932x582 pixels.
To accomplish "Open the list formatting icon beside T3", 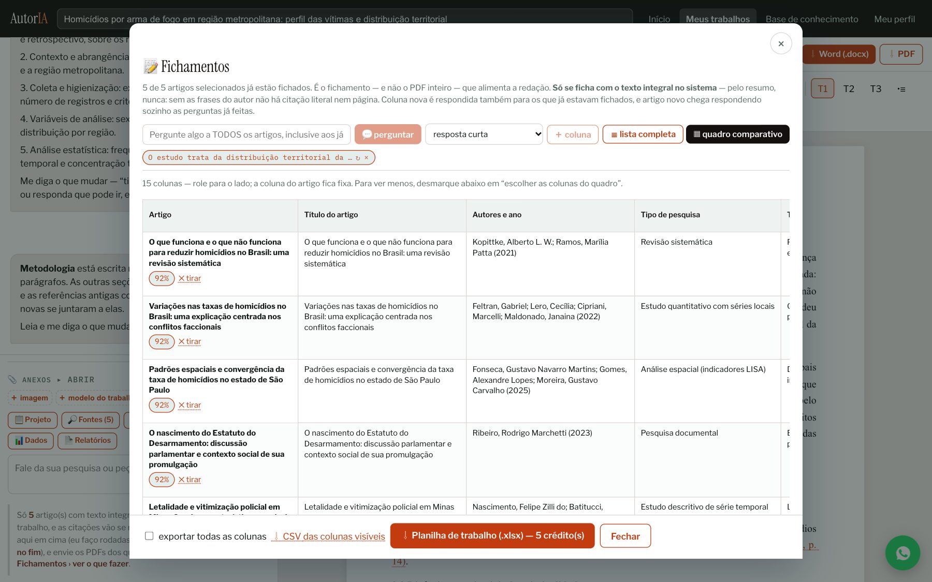I will pyautogui.click(x=901, y=89).
